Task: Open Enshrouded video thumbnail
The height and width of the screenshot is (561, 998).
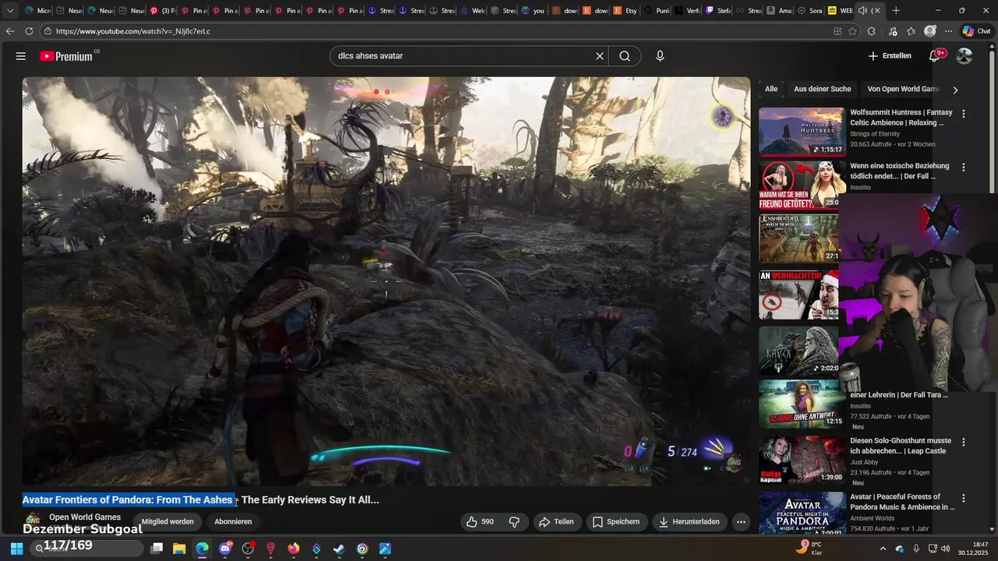Action: (x=799, y=238)
